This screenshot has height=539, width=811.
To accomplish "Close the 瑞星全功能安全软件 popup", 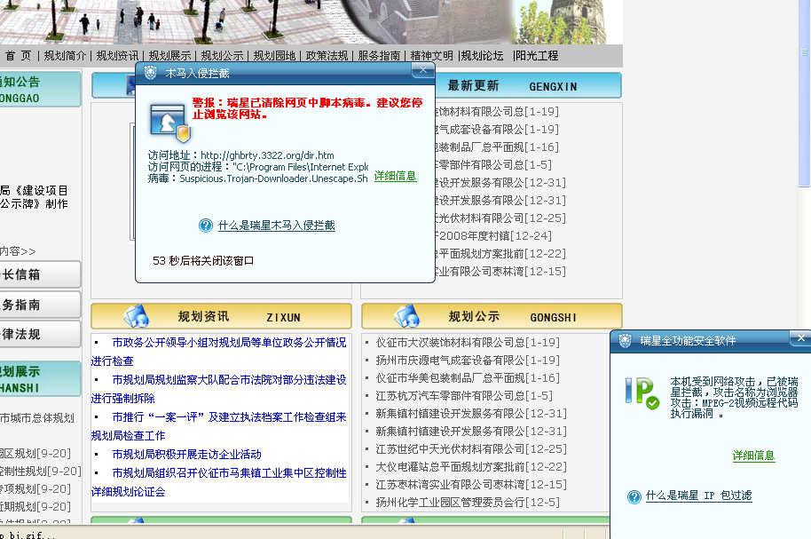I will 800,338.
